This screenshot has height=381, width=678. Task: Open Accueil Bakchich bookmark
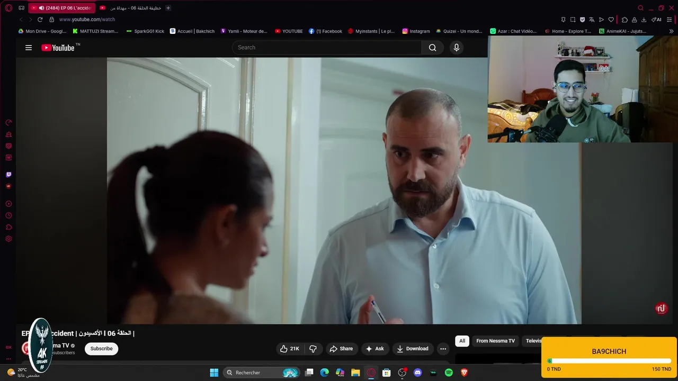[x=192, y=31]
